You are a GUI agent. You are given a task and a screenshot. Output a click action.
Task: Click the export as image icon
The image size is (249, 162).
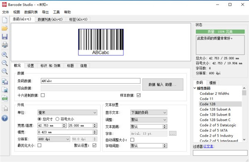click(x=5, y=90)
